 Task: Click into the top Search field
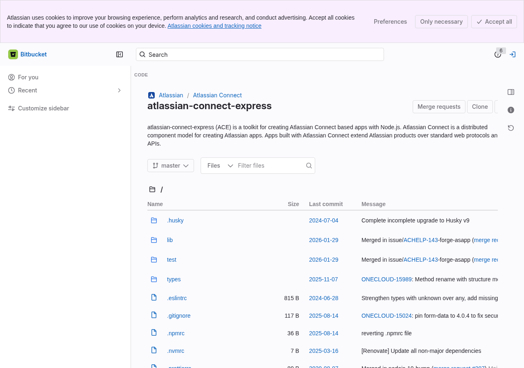[x=260, y=54]
